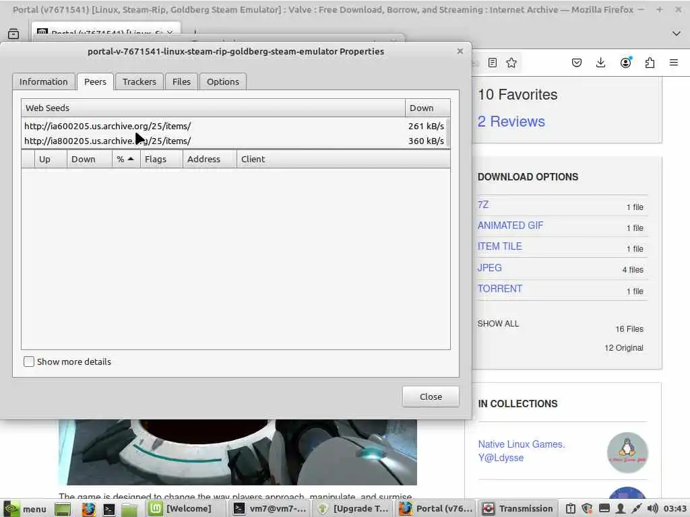Click clipboard tray icon in panel

[570, 509]
